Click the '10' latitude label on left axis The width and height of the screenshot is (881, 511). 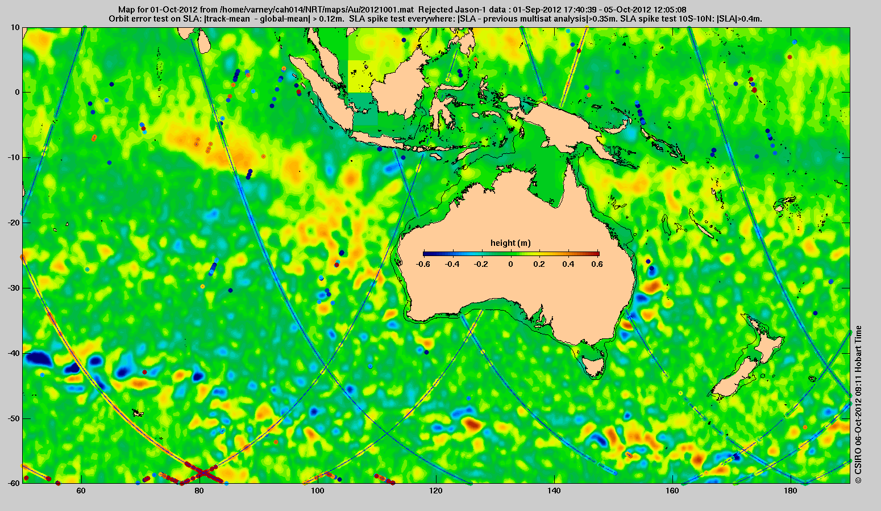[x=15, y=27]
